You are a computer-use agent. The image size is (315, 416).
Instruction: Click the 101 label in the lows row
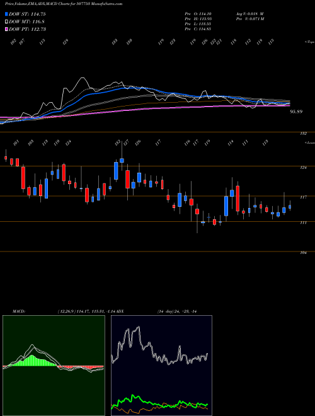pos(16,142)
